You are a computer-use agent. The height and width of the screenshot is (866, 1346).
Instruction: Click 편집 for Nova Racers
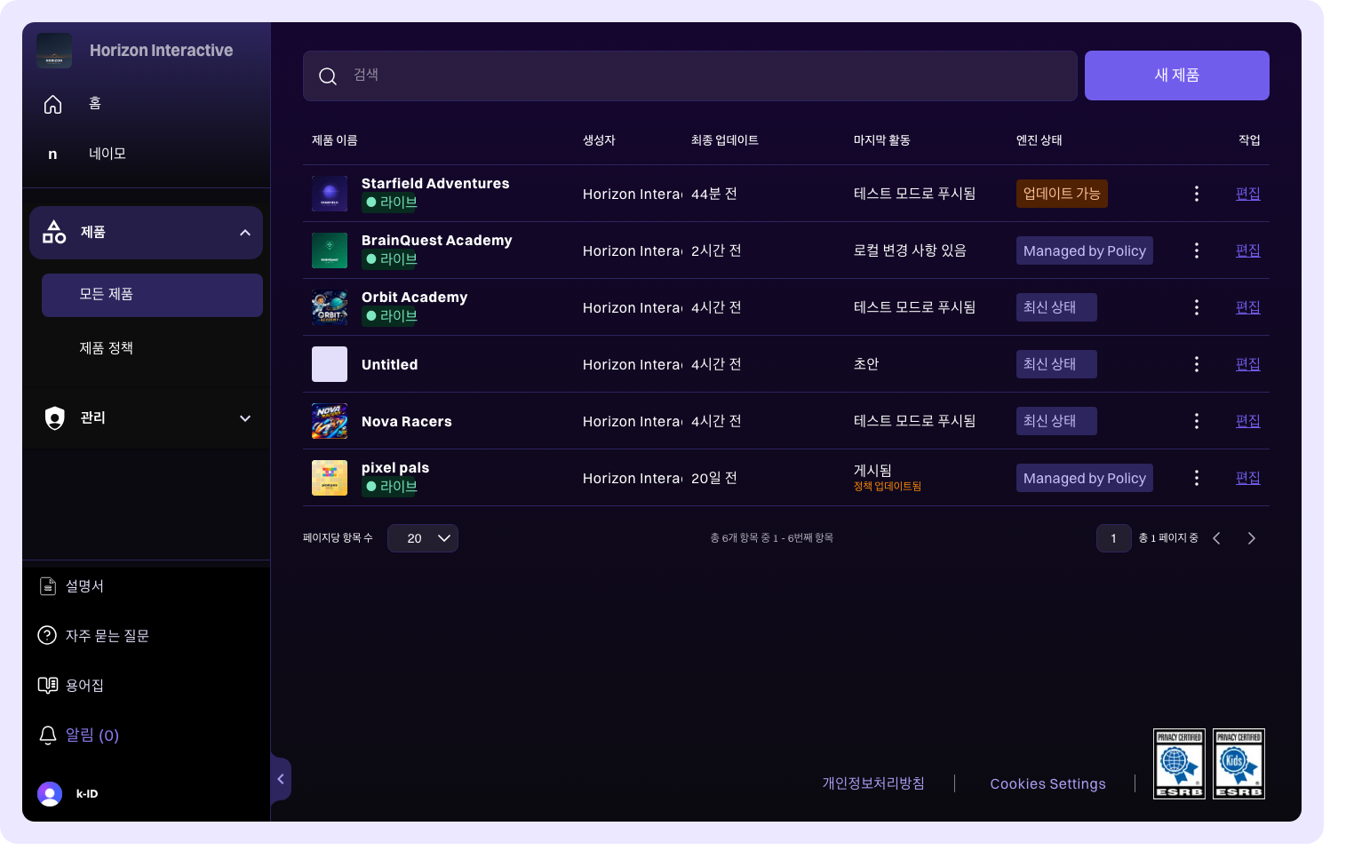(x=1248, y=421)
